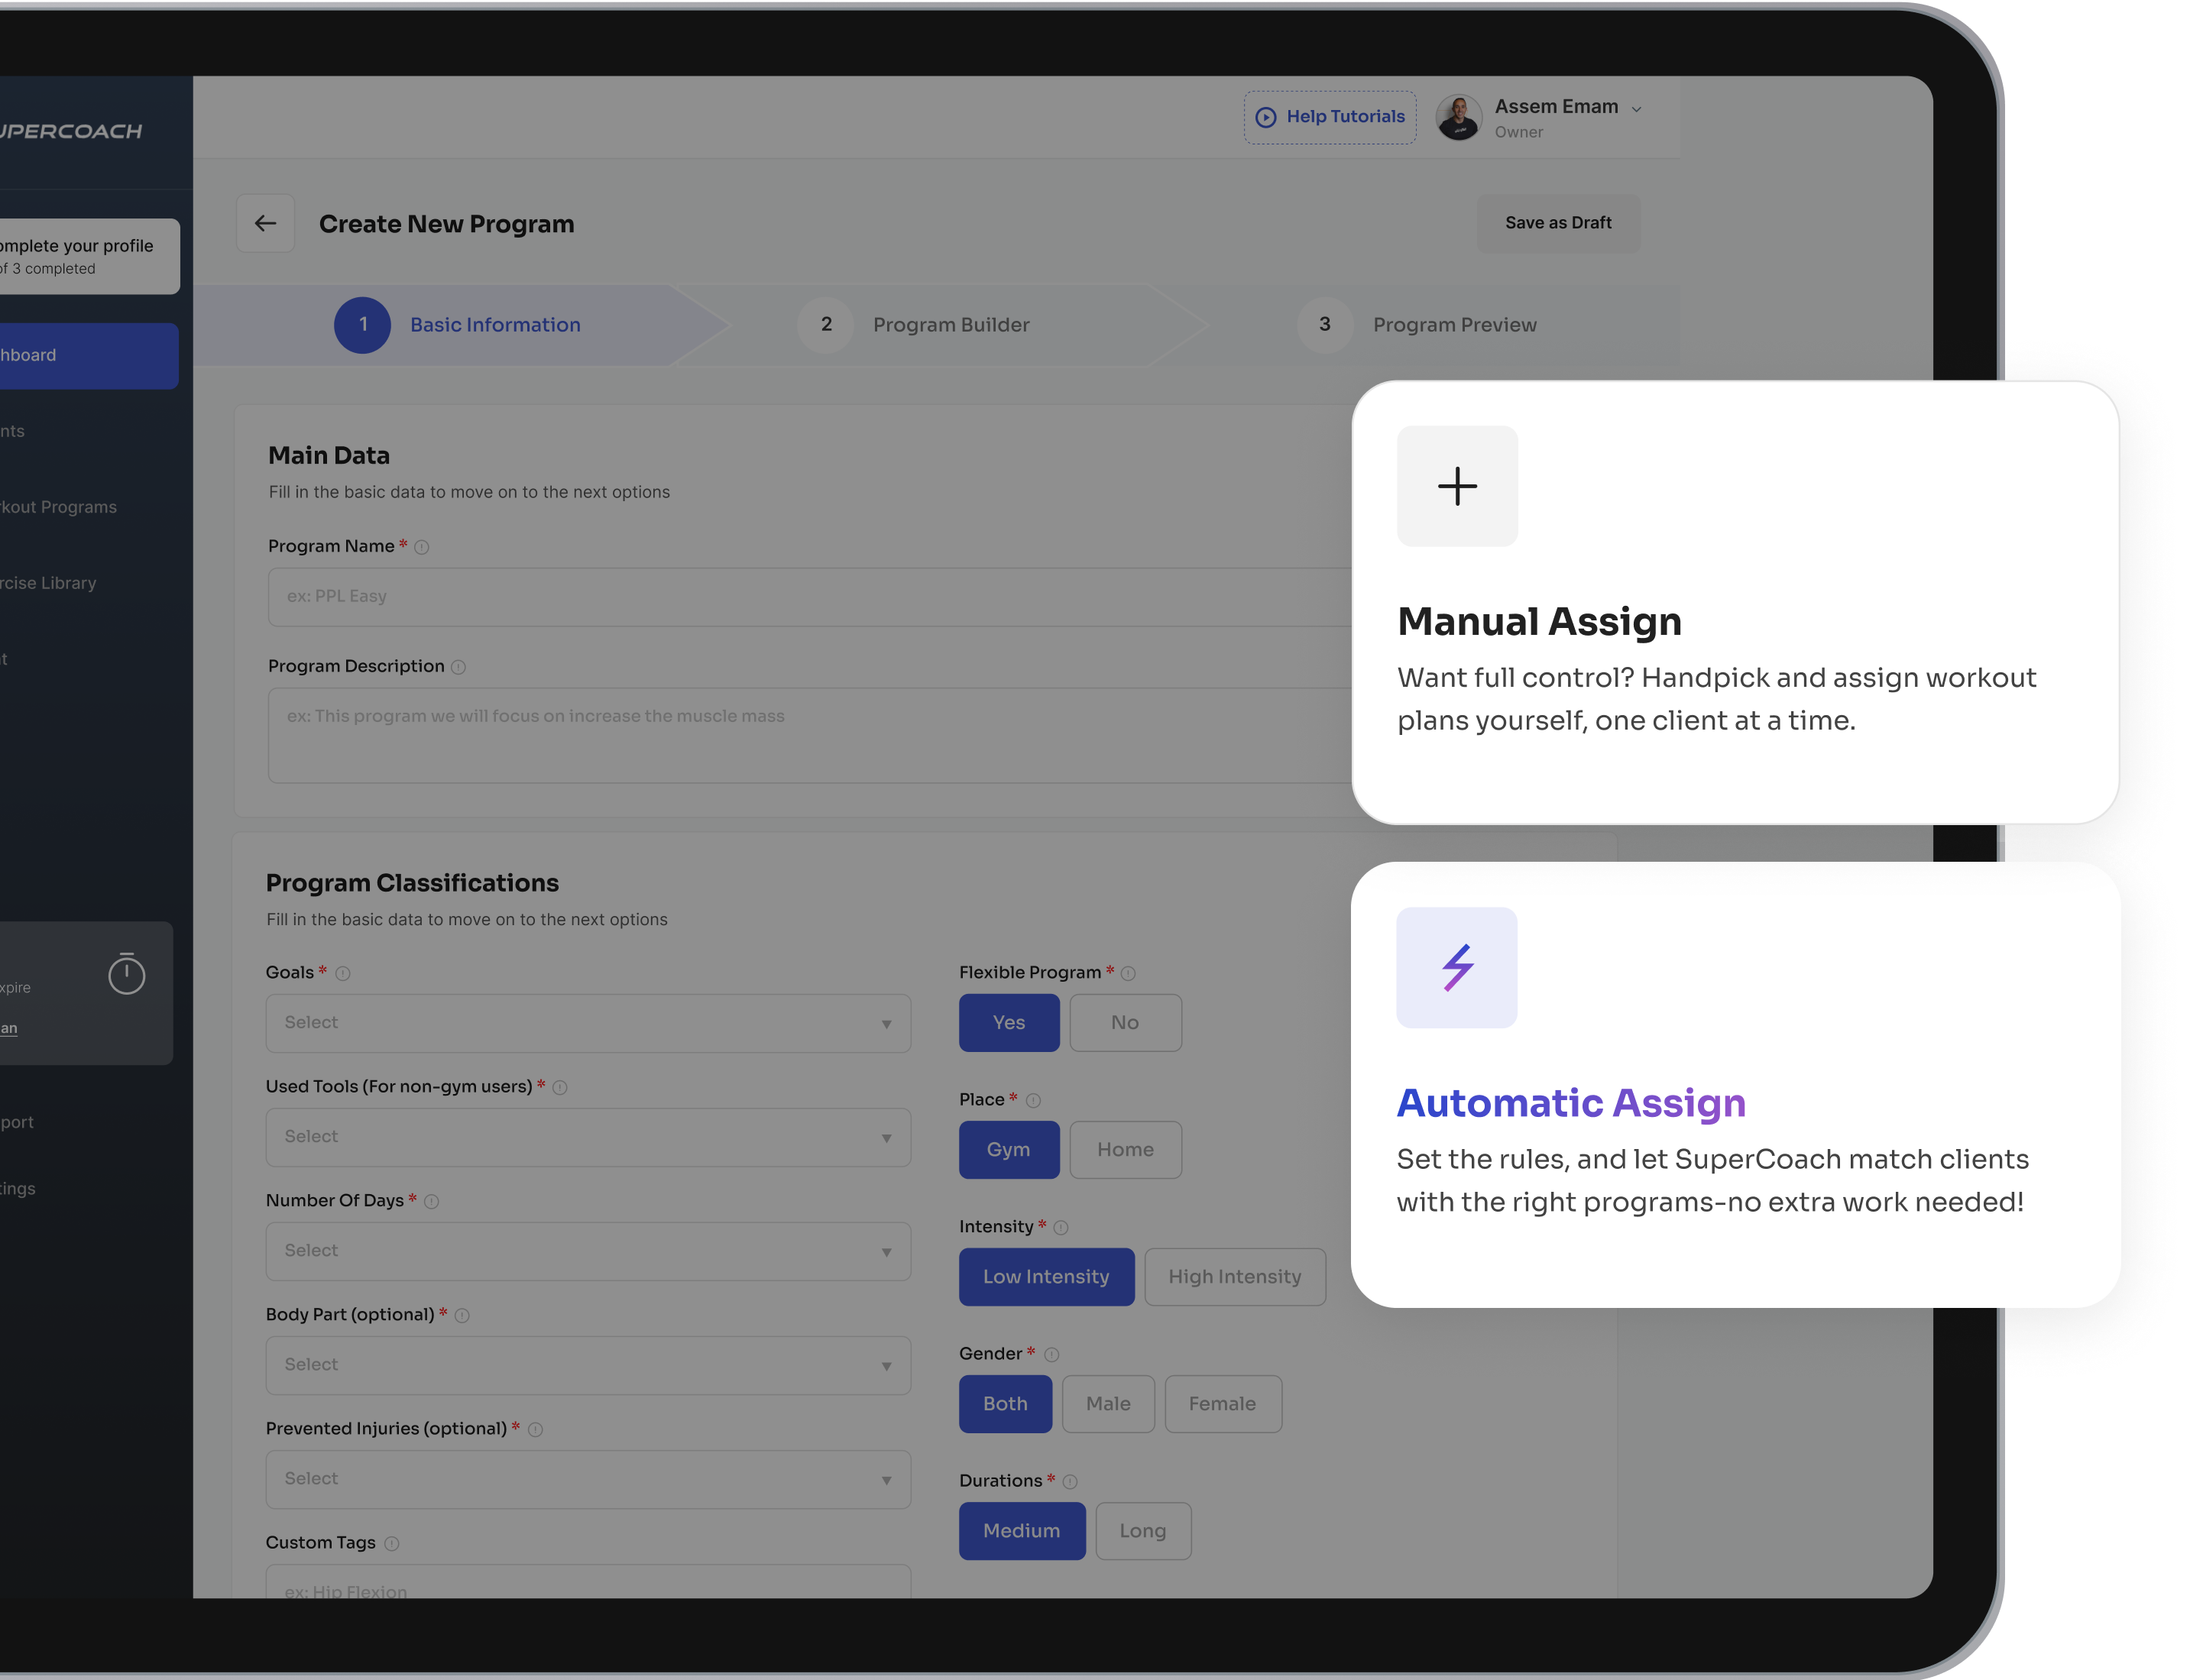Switch to Program Preview step

1453,324
